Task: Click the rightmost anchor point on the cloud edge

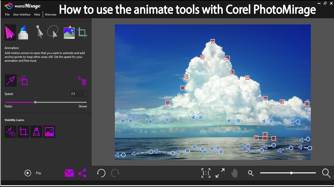Action: pos(307,104)
